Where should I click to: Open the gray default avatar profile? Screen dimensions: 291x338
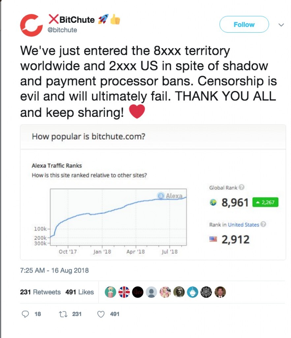click(x=151, y=292)
